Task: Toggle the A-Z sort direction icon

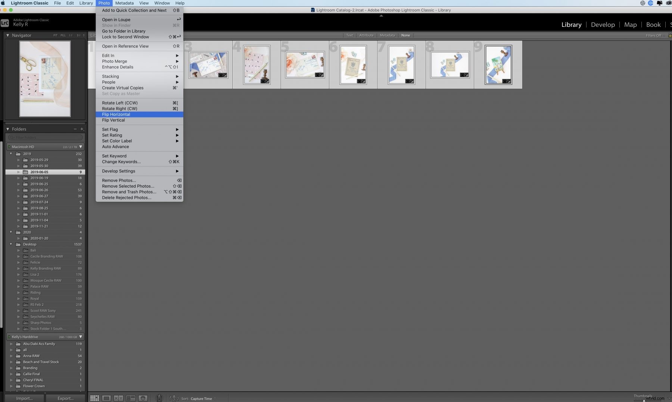Action: [174, 398]
